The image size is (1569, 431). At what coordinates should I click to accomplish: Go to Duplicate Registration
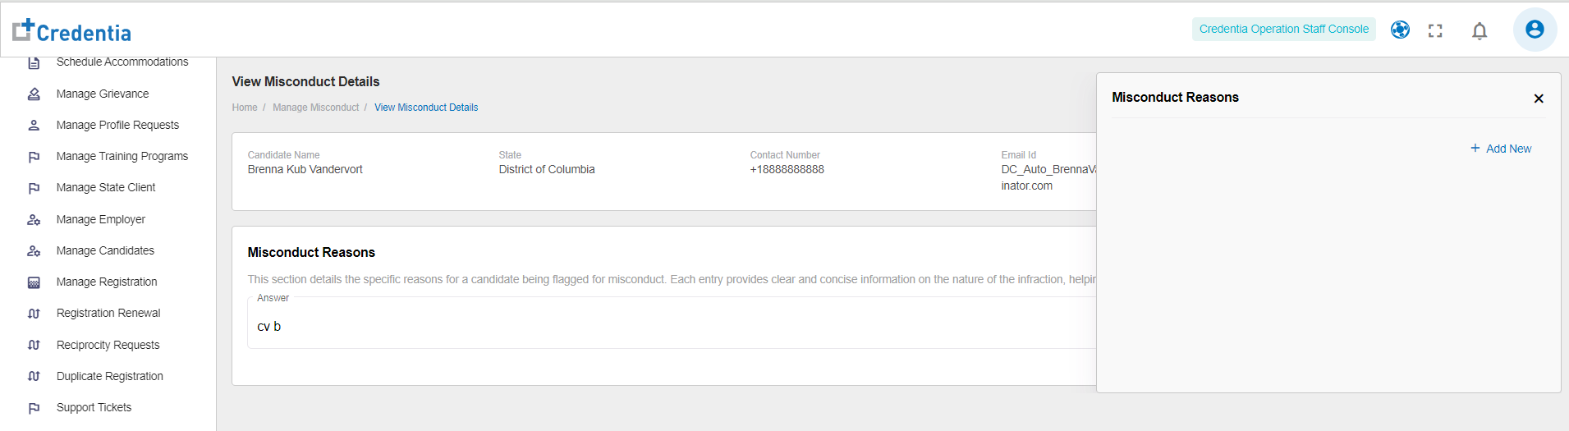(109, 376)
